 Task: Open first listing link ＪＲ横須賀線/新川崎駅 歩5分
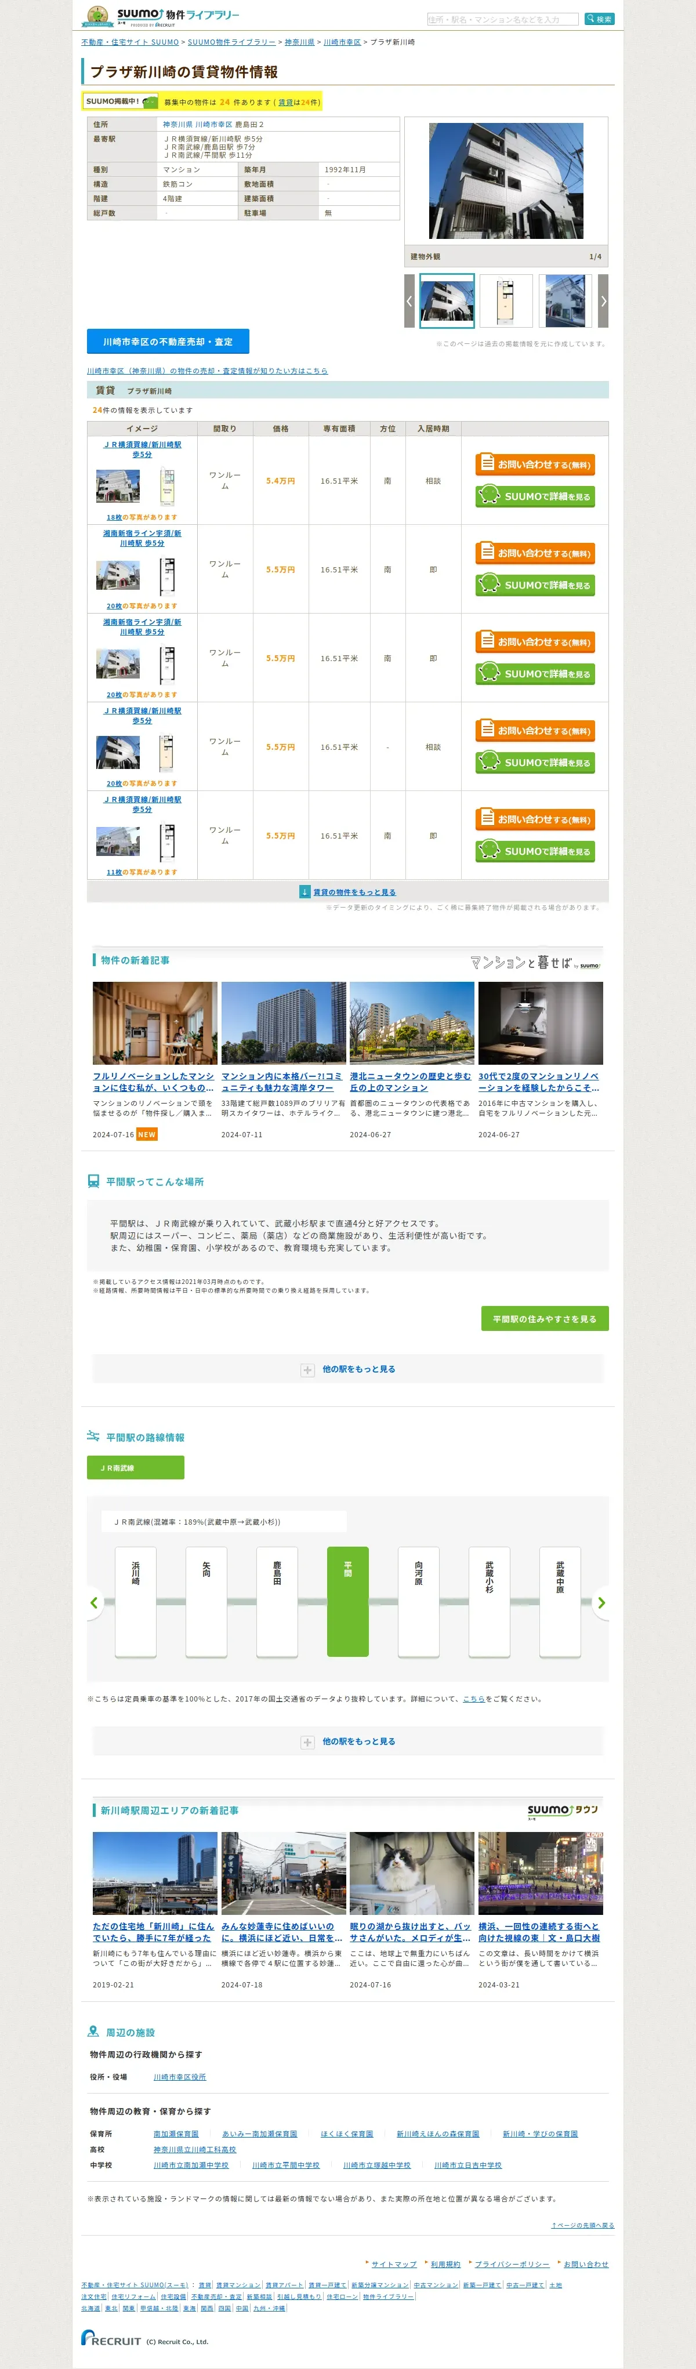[x=143, y=449]
